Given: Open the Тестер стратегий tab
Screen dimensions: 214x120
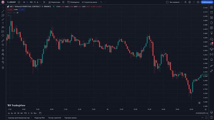Looking at the screenshot, I should click(x=55, y=118).
